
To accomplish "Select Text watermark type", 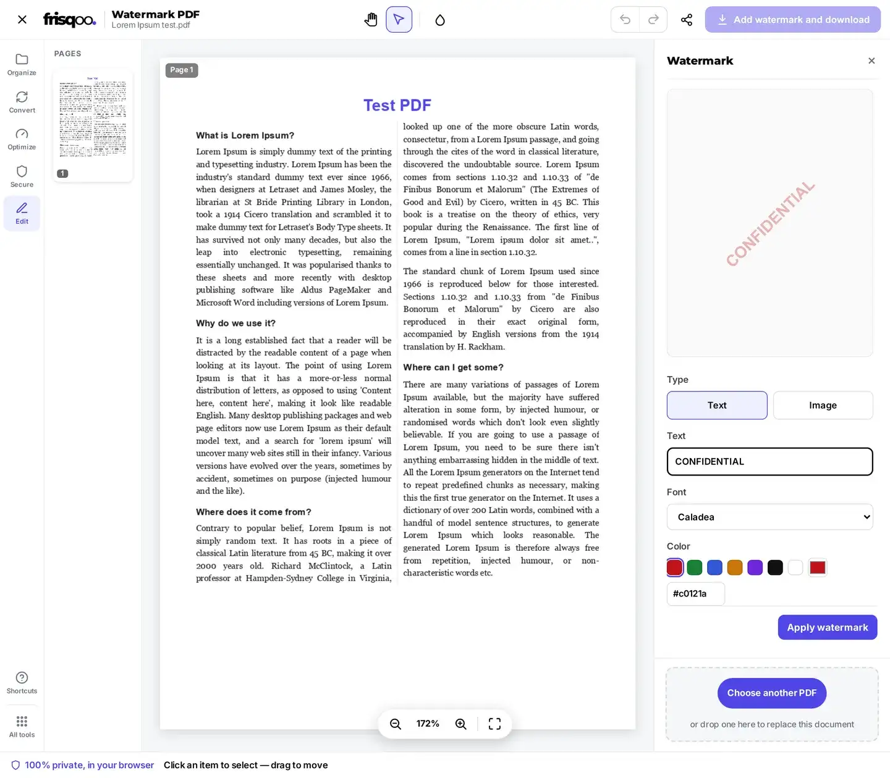I will [717, 405].
